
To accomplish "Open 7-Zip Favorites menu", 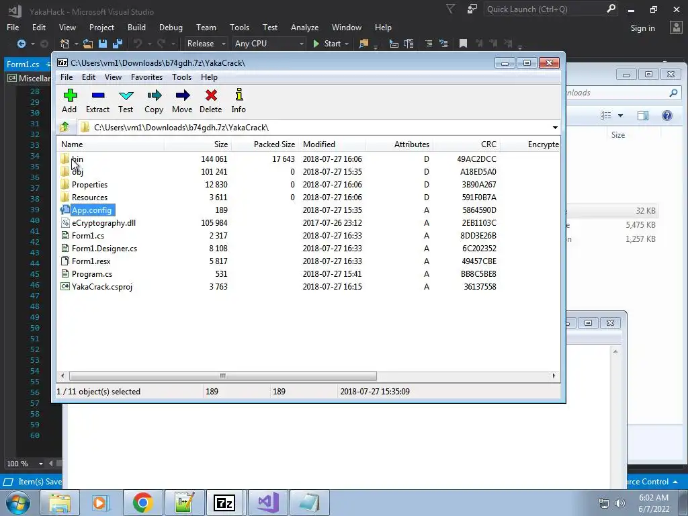I will (146, 77).
